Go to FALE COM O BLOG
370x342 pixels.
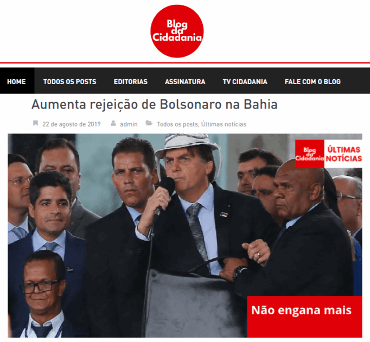[x=312, y=82]
